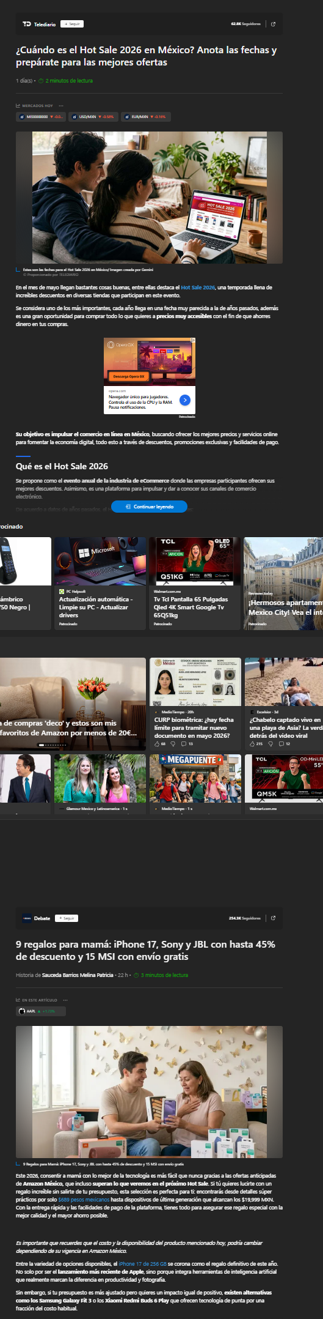Click the 9 regalos para mamá headline
323x1319 pixels.
pos(145,950)
